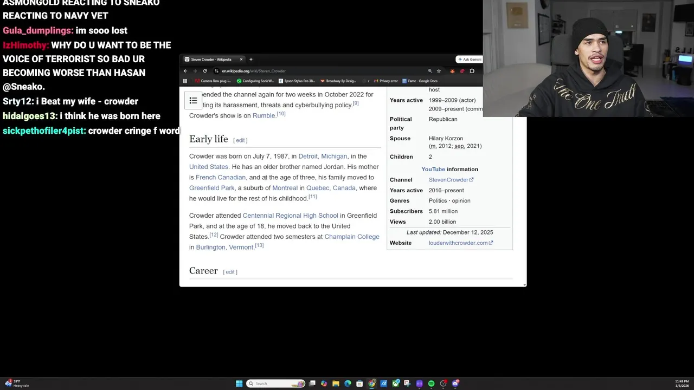Screen dimensions: 694x390
Task: Open the French Canadian article link
Action: [221, 177]
